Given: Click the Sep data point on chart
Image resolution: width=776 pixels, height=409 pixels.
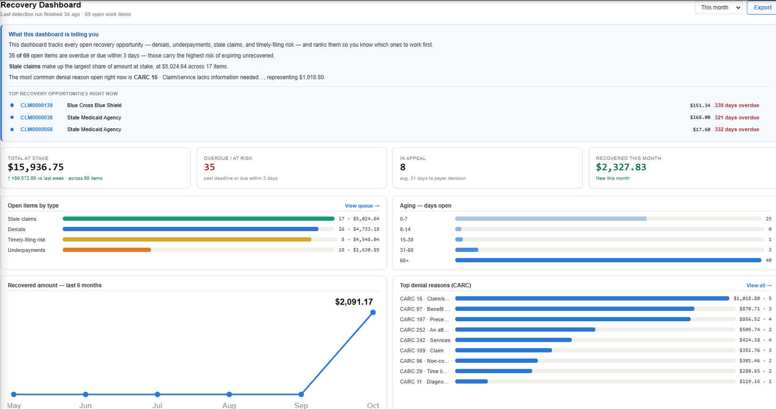Looking at the screenshot, I should point(301,394).
